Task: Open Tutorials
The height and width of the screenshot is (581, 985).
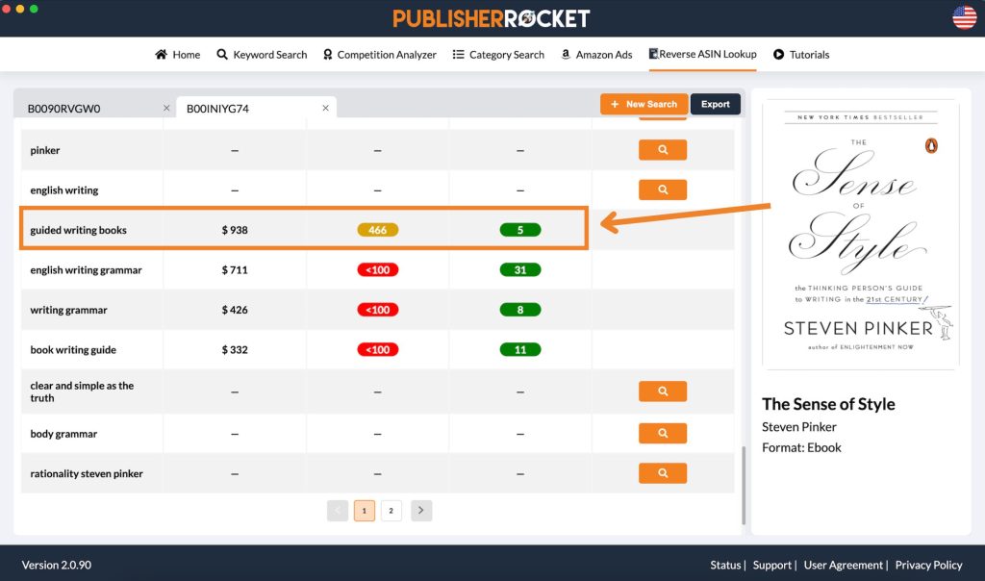Action: [801, 55]
